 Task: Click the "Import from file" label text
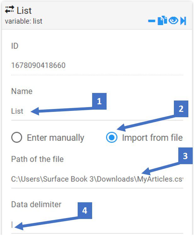pyautogui.click(x=152, y=137)
